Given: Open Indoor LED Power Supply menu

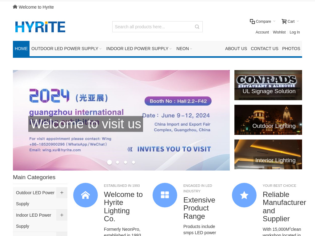Looking at the screenshot, I should 137,49.
